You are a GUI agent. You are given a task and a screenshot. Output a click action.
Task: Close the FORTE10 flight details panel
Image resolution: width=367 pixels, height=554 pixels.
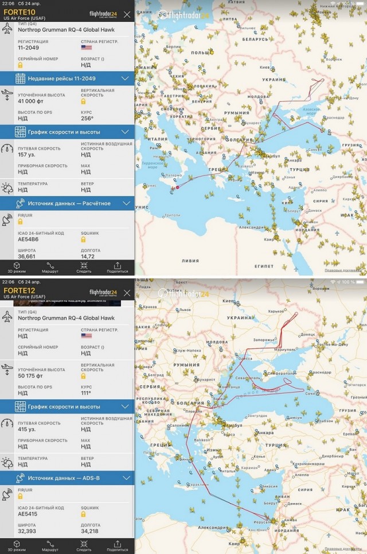pyautogui.click(x=127, y=14)
